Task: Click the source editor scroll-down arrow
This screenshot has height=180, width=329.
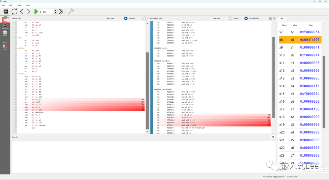Action: pos(147,132)
